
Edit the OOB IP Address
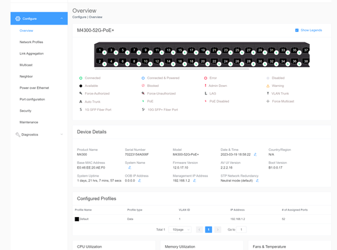pyautogui.click(x=140, y=181)
